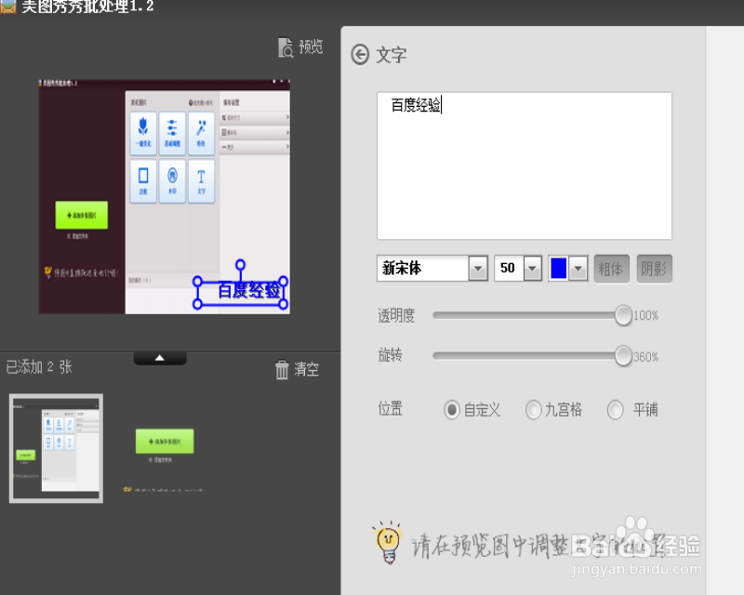Screen dimensions: 744x595
Task: Click the bottom-right handle of the watermark box
Action: coord(284,304)
